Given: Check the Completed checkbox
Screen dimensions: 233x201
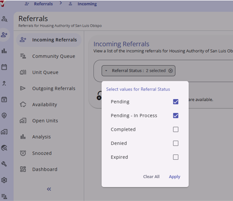Looking at the screenshot, I should click(x=176, y=129).
